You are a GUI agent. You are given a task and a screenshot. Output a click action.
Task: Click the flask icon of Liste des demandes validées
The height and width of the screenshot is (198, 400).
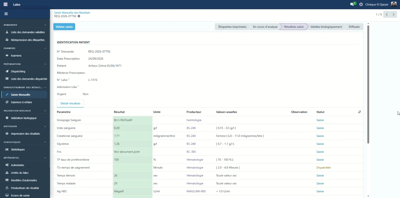click(7, 32)
